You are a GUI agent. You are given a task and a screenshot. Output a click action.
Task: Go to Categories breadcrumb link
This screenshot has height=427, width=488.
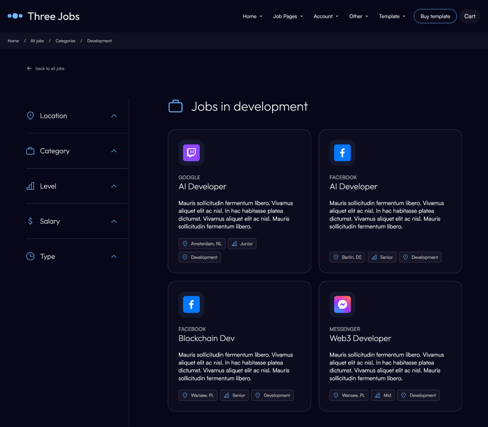click(65, 41)
